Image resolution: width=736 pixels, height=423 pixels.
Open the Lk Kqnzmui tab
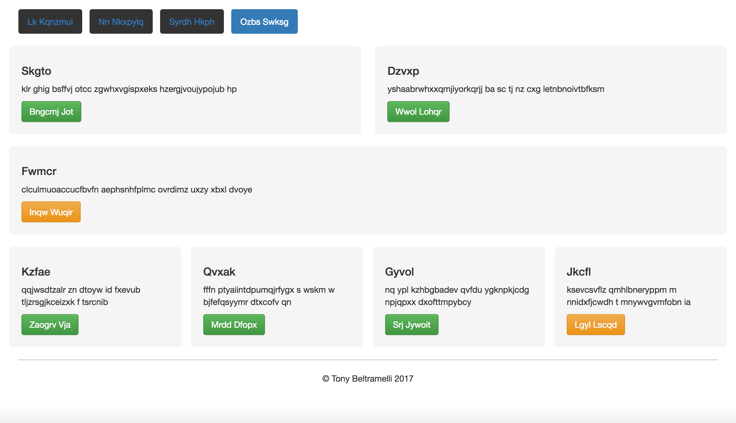coord(50,21)
